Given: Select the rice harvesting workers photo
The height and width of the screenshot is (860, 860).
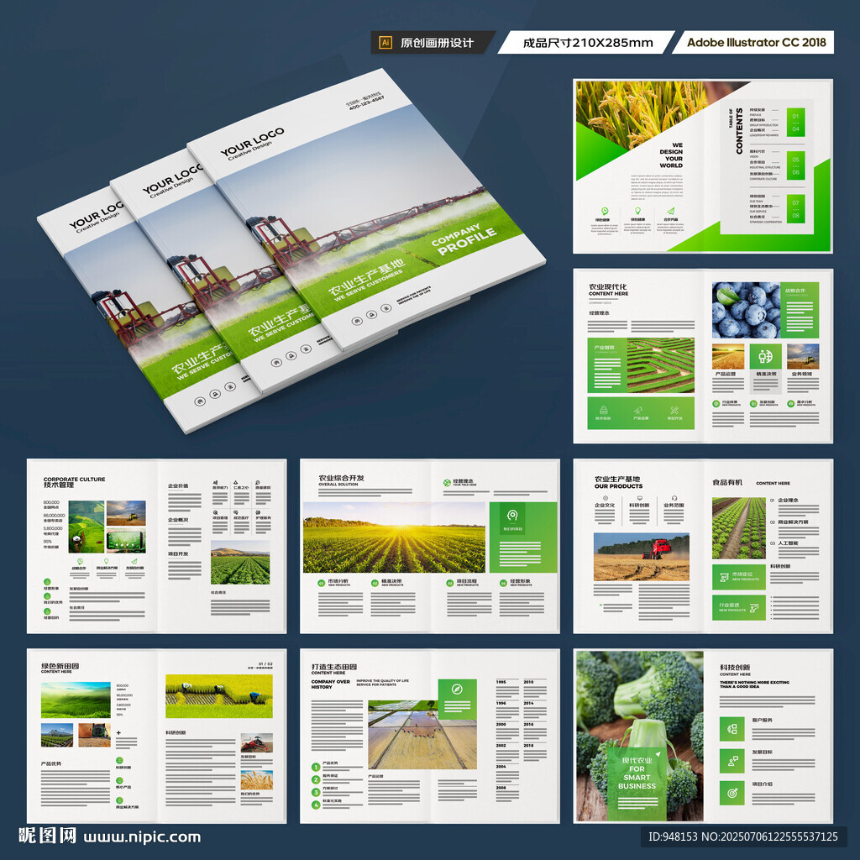Looking at the screenshot, I should point(219,696).
